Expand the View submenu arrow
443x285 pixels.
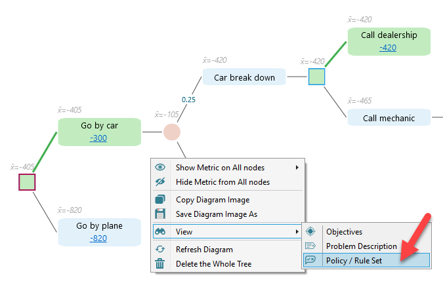pyautogui.click(x=297, y=231)
